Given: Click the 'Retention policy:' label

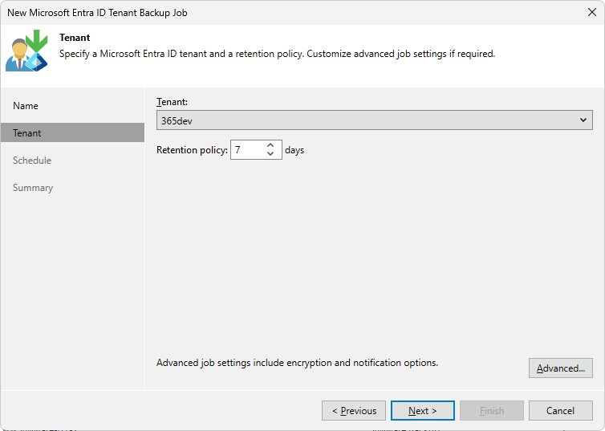Looking at the screenshot, I should click(192, 150).
